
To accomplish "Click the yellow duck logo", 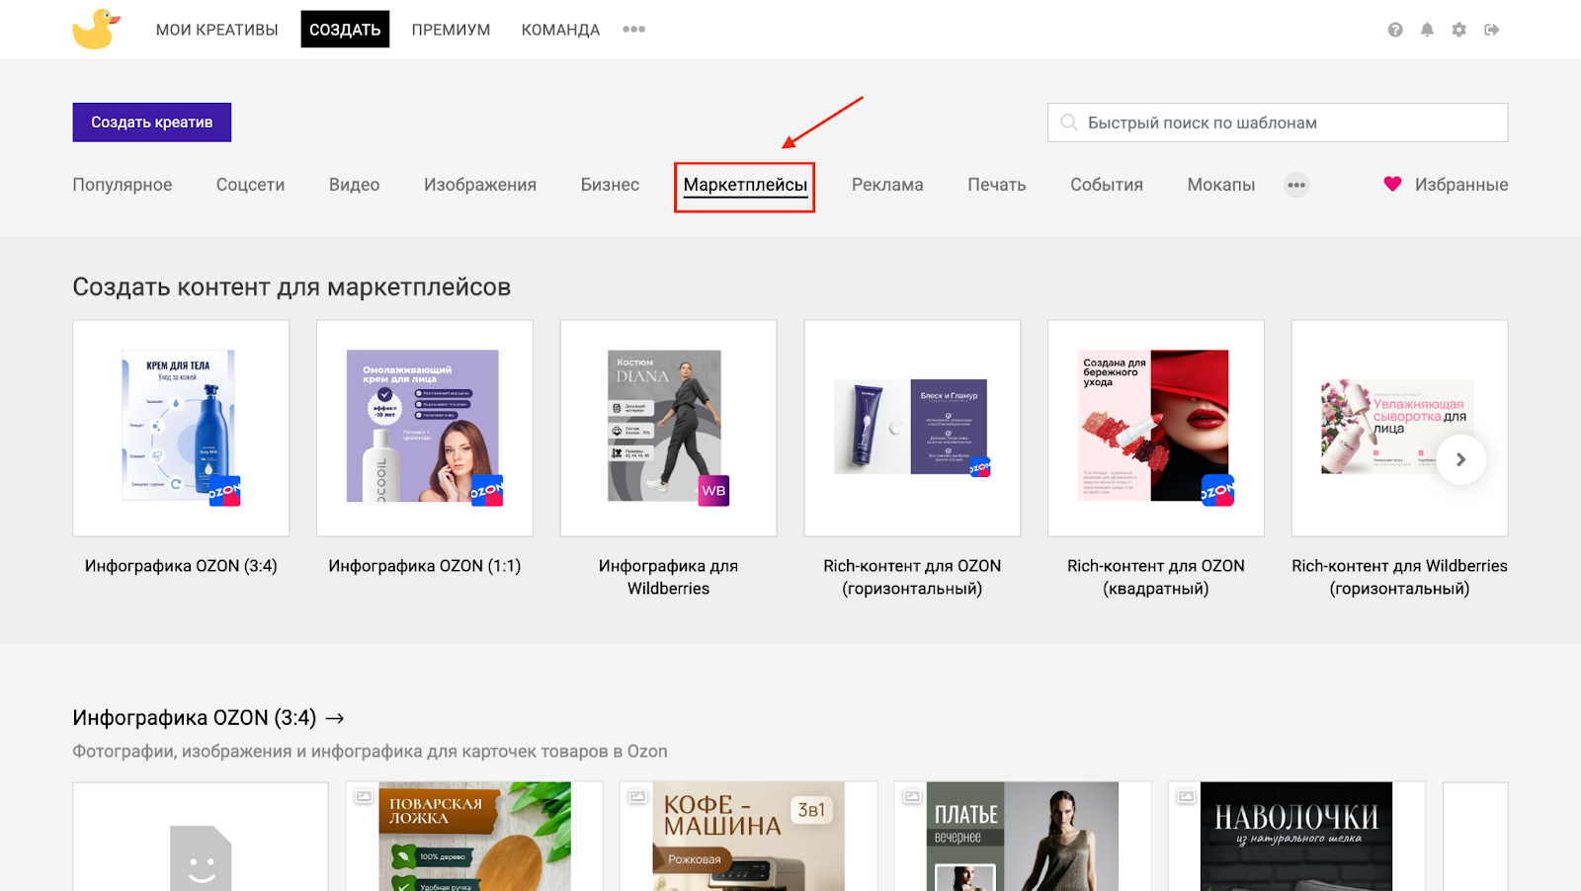I will pyautogui.click(x=96, y=29).
